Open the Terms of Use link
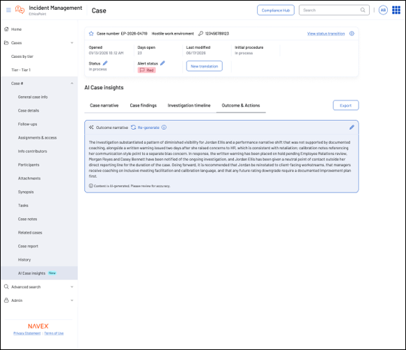The height and width of the screenshot is (350, 406). (x=54, y=333)
